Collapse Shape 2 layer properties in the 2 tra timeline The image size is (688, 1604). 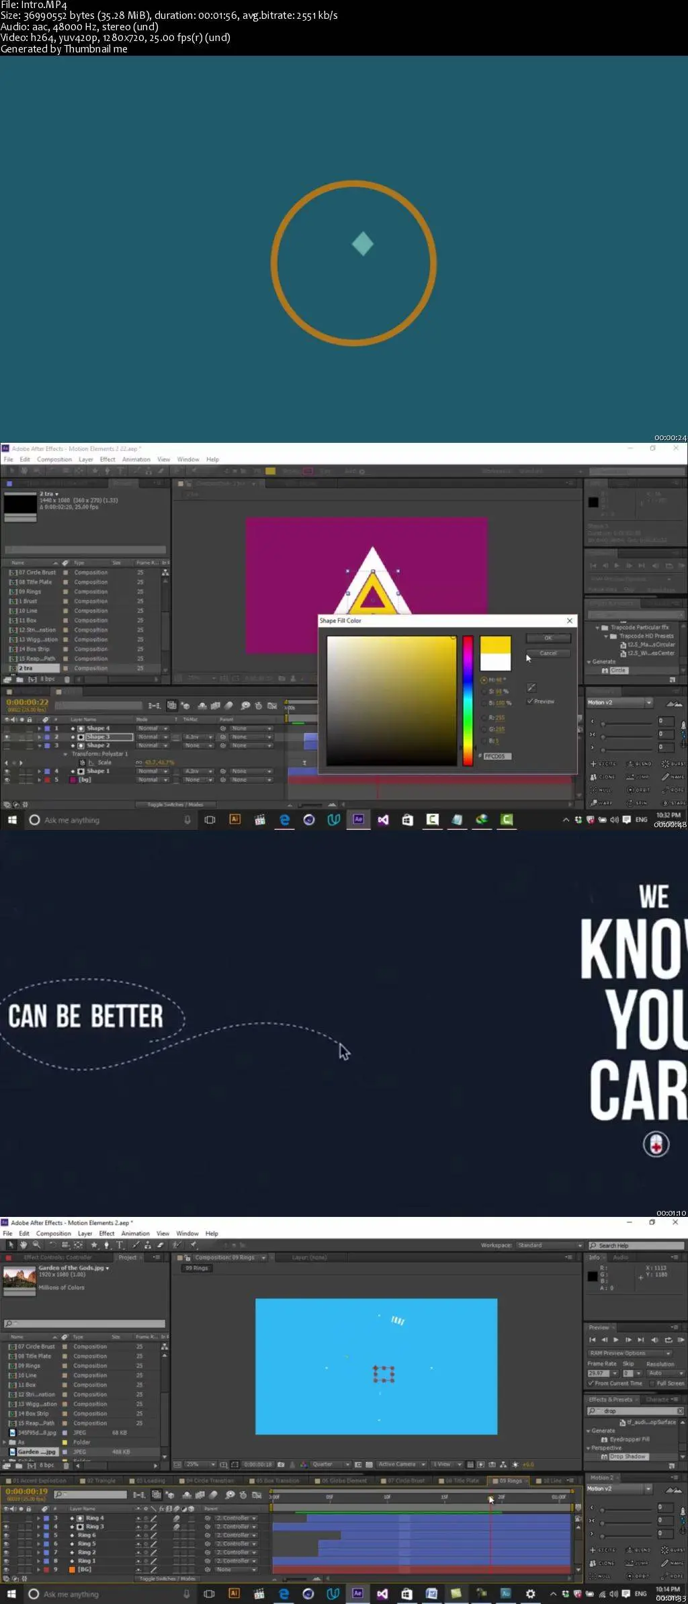pyautogui.click(x=40, y=745)
